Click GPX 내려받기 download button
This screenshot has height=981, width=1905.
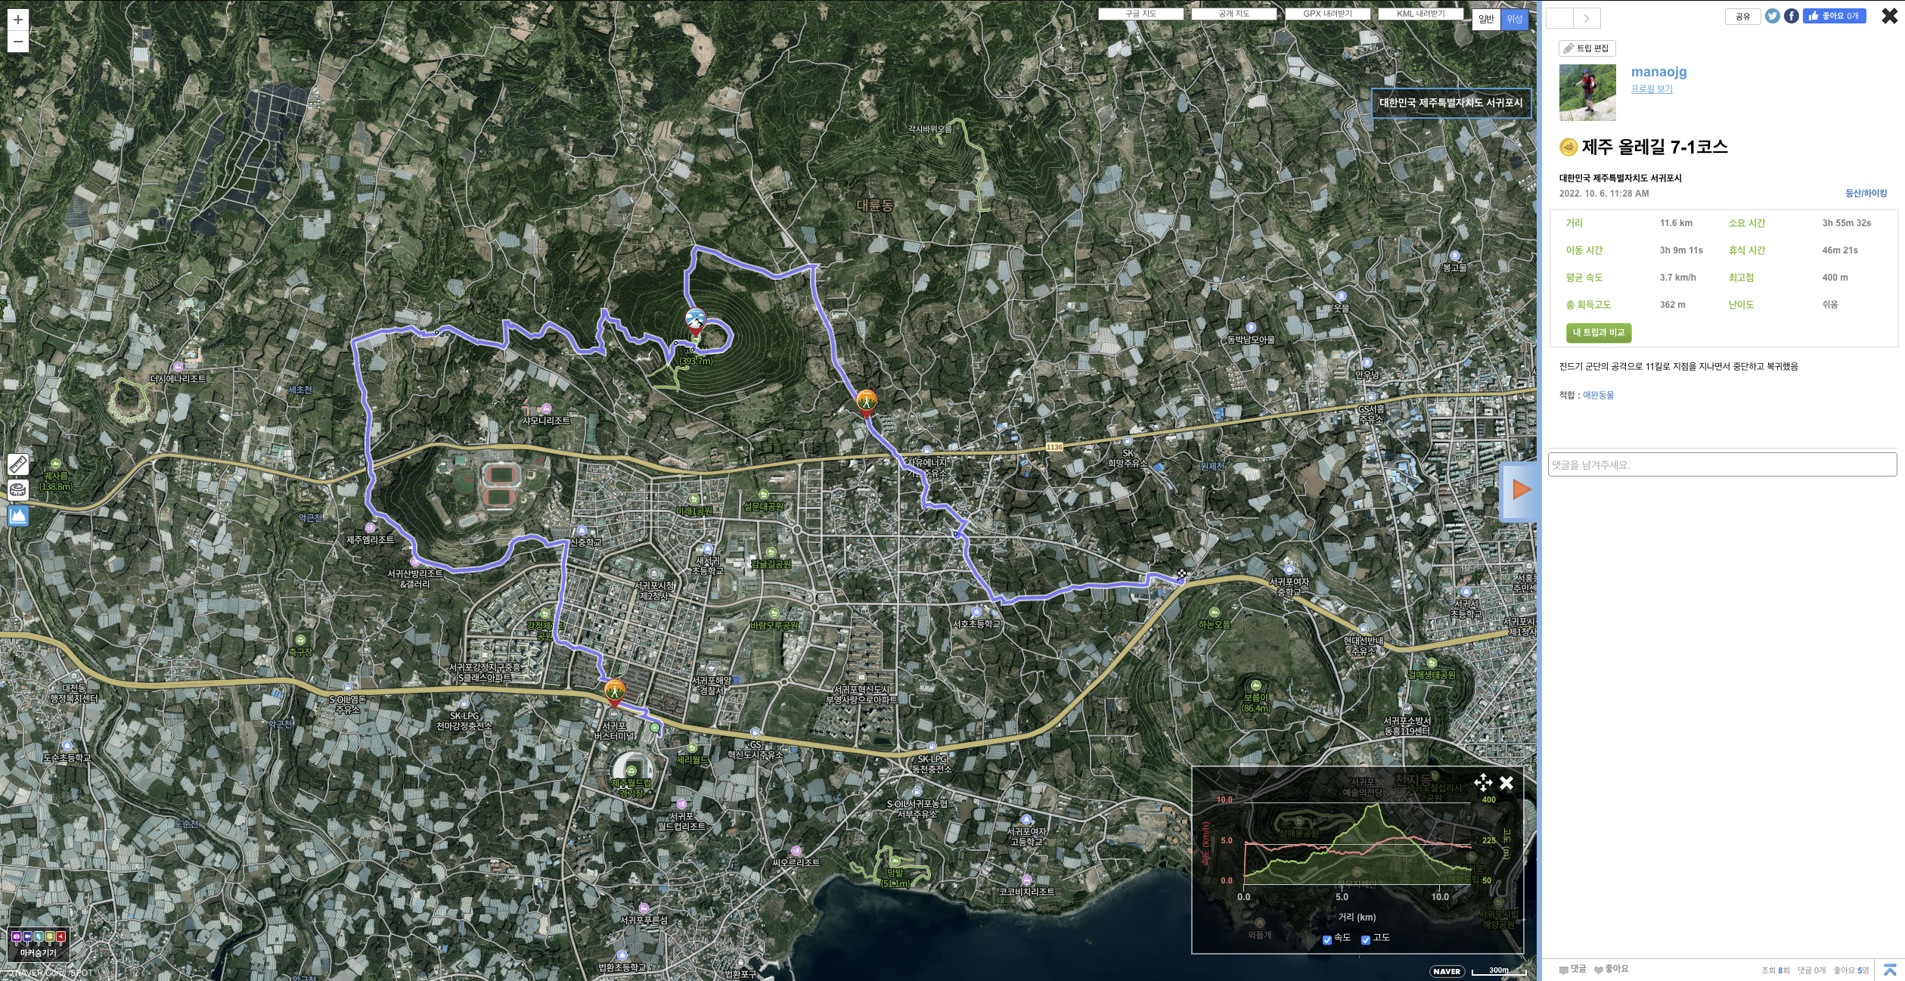coord(1327,14)
